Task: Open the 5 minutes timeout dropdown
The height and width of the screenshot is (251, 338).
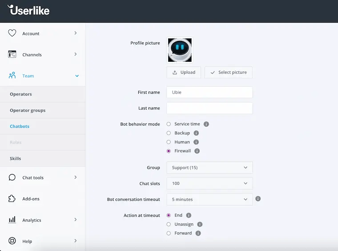Action: tap(209, 199)
